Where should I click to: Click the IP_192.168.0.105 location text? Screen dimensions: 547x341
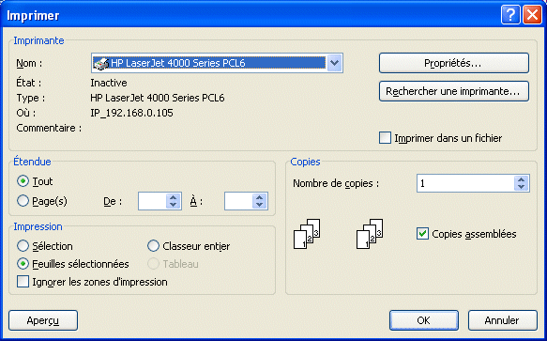tap(131, 113)
